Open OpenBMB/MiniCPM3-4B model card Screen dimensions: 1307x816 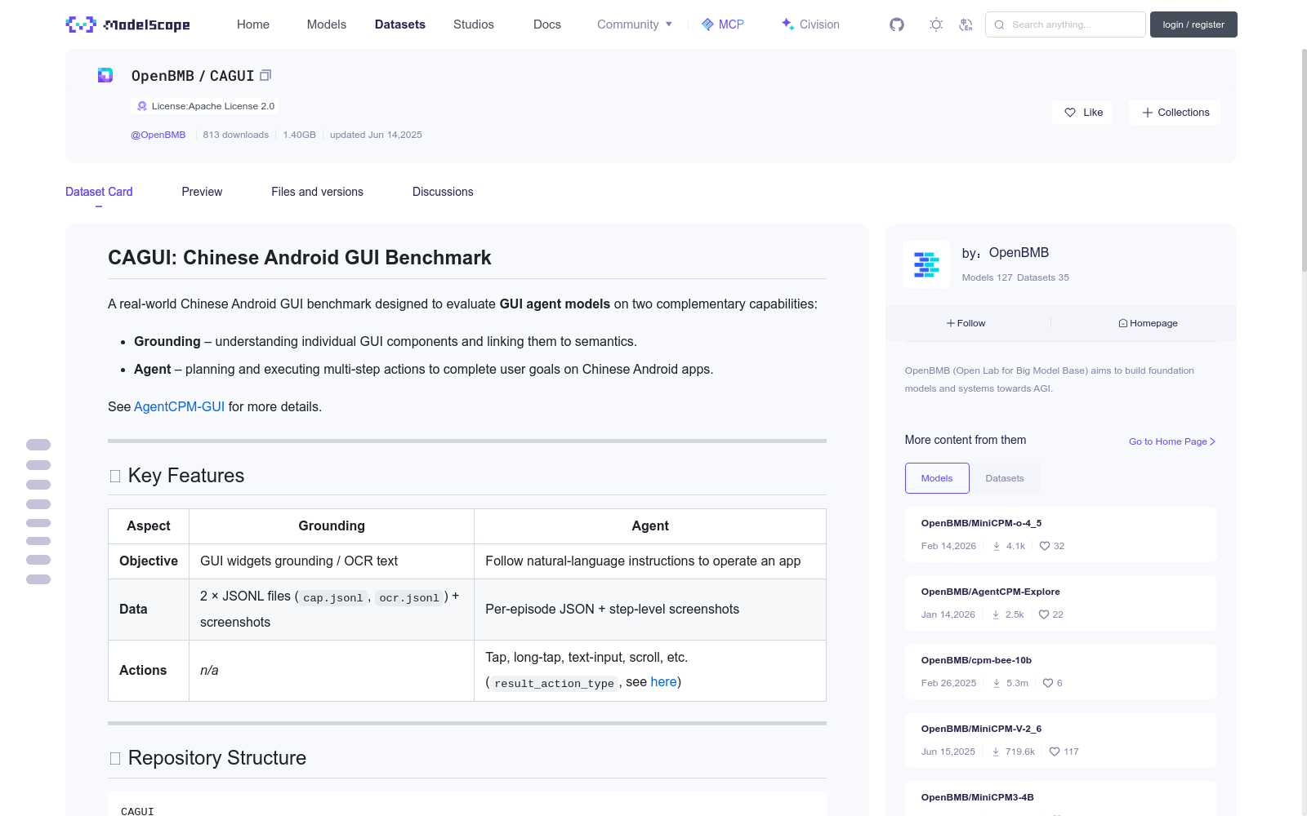pos(1060,799)
